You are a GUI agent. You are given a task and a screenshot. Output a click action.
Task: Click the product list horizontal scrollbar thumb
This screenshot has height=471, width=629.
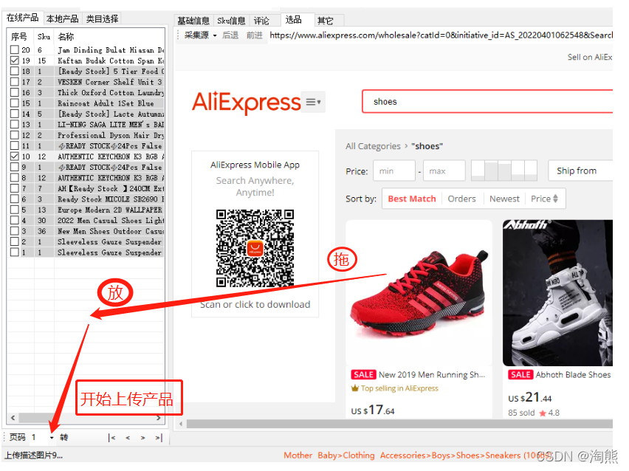tap(87, 418)
